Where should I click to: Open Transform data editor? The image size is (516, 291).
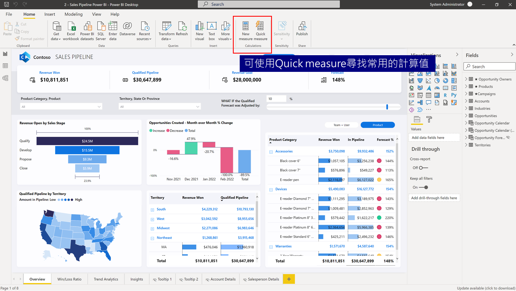pyautogui.click(x=166, y=31)
